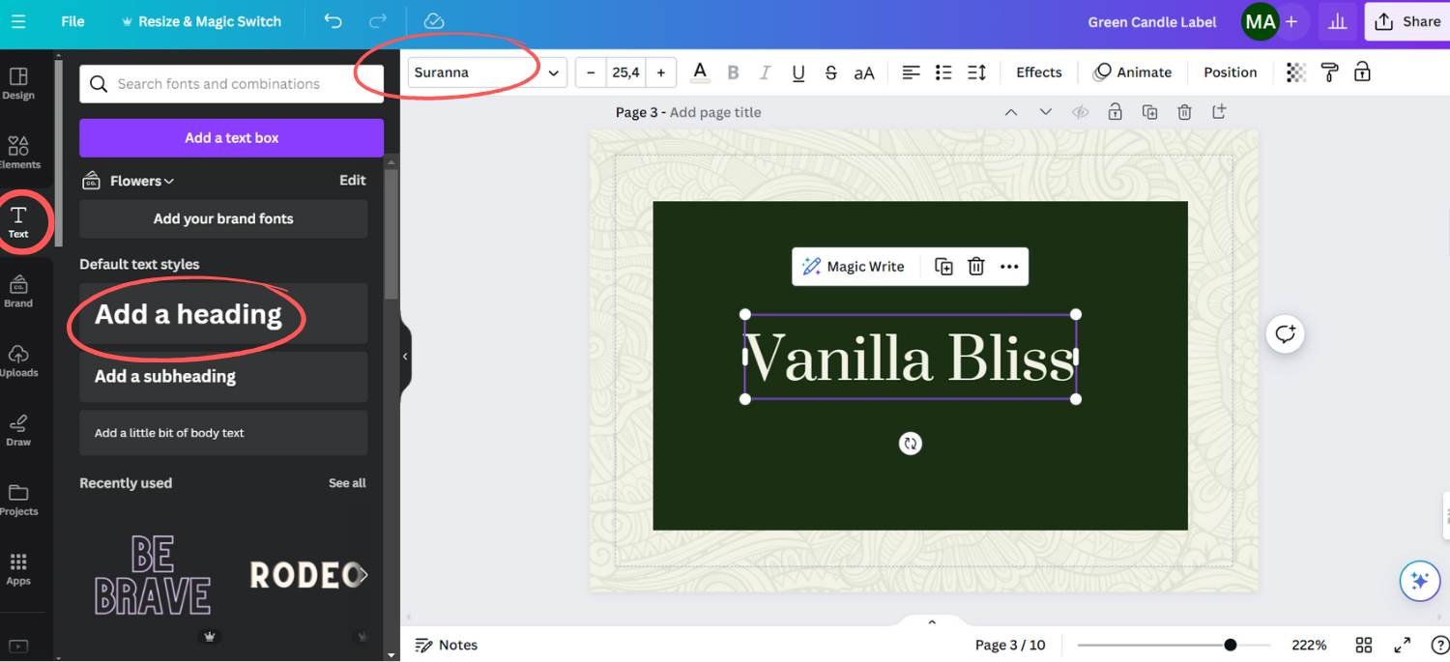This screenshot has height=662, width=1450.
Task: Select the BE BRAVE recently used style
Action: (x=152, y=577)
